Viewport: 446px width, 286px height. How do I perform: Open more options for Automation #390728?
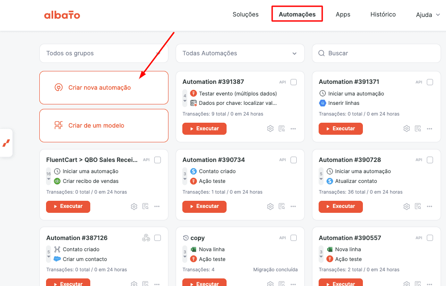(429, 207)
